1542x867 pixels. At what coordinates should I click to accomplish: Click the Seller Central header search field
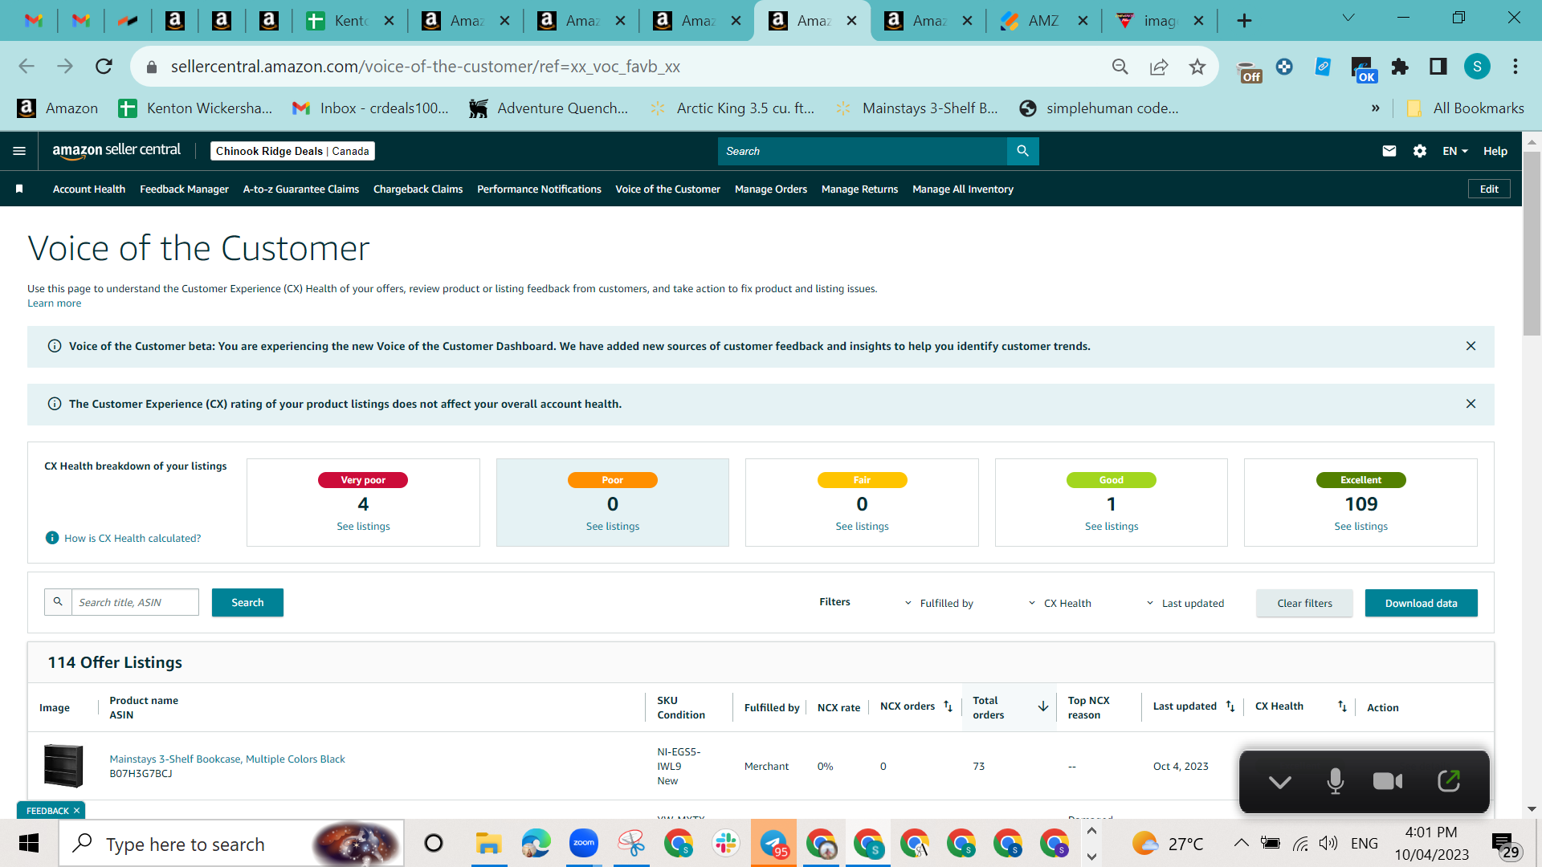pos(863,151)
